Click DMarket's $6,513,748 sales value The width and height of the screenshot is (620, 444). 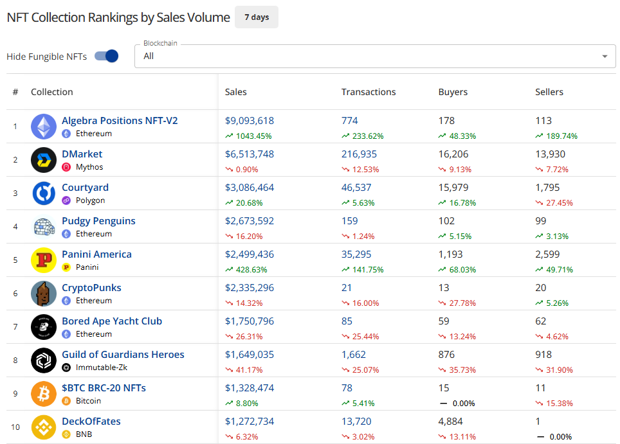[250, 154]
